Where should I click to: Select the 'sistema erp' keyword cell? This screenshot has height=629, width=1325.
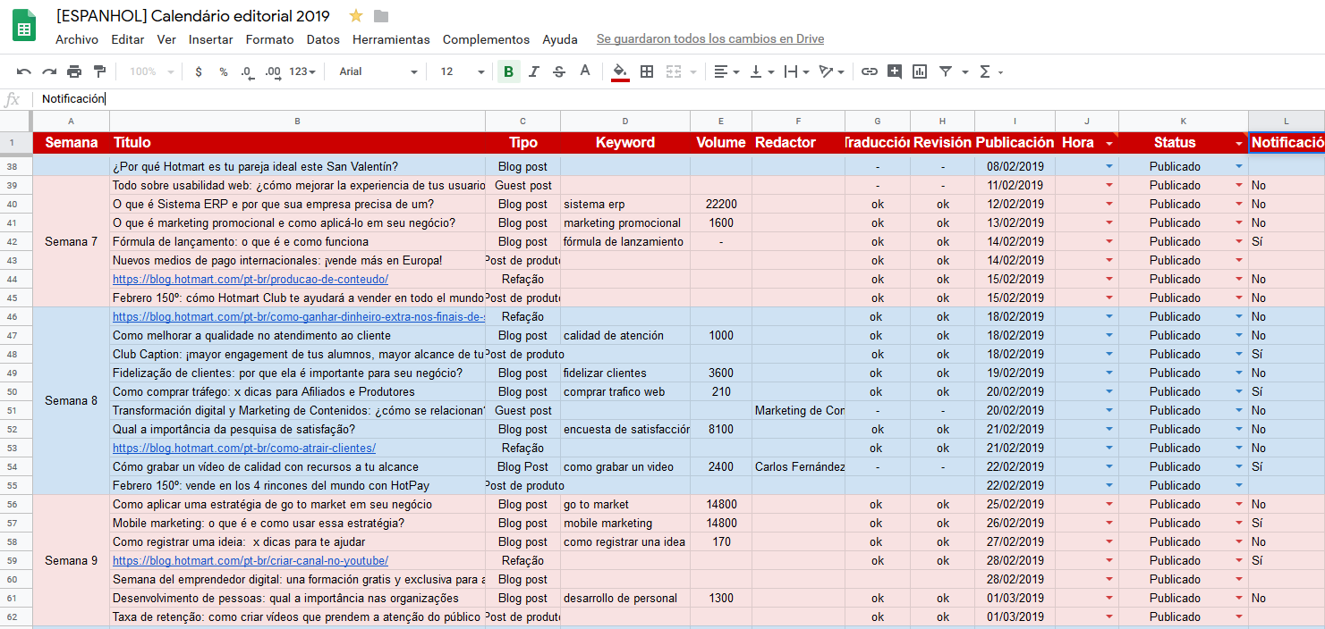(x=625, y=204)
